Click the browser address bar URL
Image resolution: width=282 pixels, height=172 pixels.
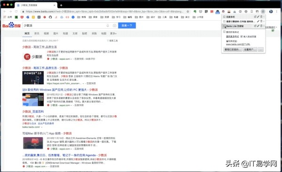coord(104,12)
